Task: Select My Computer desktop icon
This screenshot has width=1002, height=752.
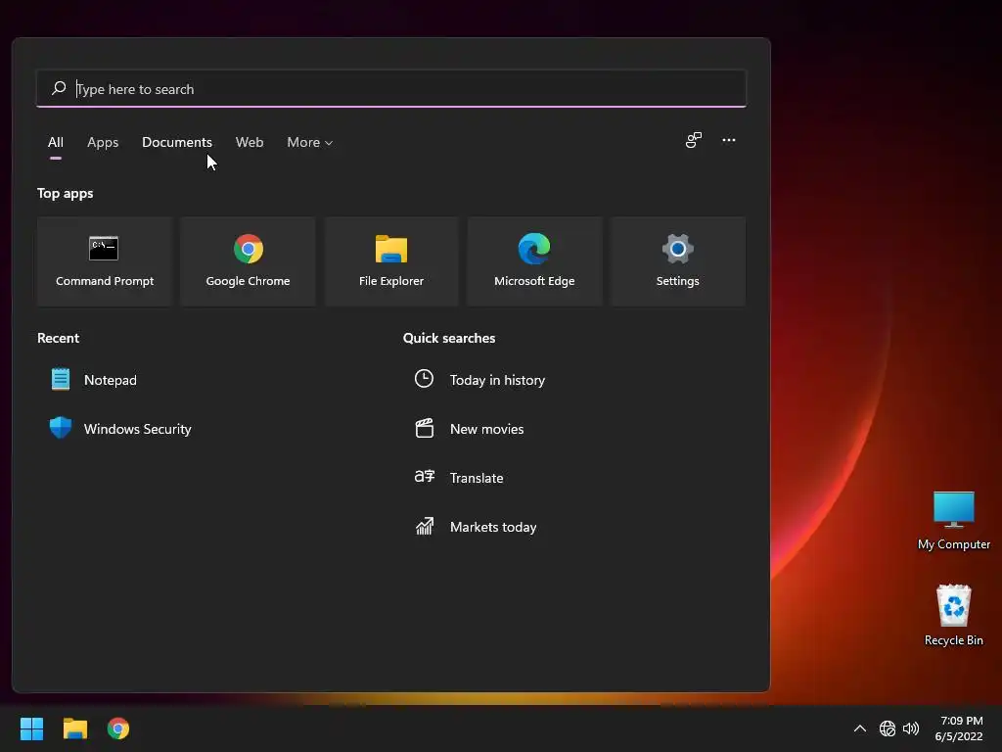Action: pyautogui.click(x=953, y=520)
